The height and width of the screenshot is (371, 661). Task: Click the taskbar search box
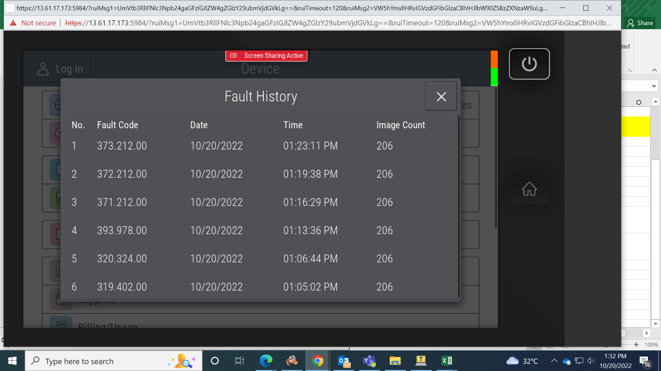point(114,361)
